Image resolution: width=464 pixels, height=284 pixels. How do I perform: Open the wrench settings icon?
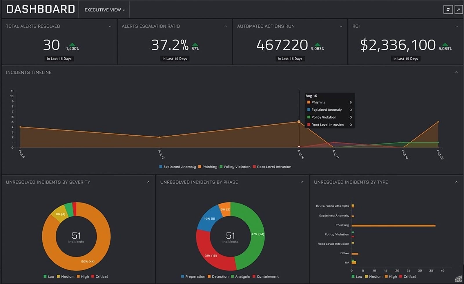pyautogui.click(x=458, y=10)
